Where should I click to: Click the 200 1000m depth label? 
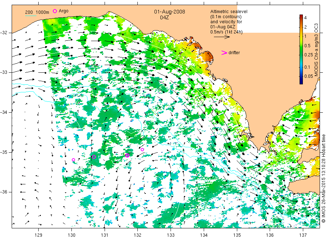coord(37,12)
